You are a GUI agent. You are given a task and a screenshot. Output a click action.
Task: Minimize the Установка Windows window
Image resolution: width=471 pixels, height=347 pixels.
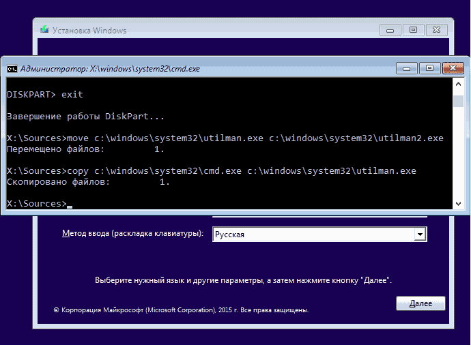390,30
